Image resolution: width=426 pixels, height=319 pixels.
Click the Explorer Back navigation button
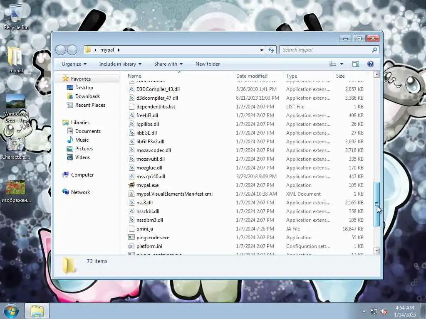60,50
